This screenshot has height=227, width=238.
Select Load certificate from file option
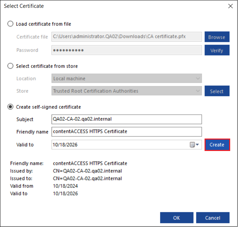11,24
